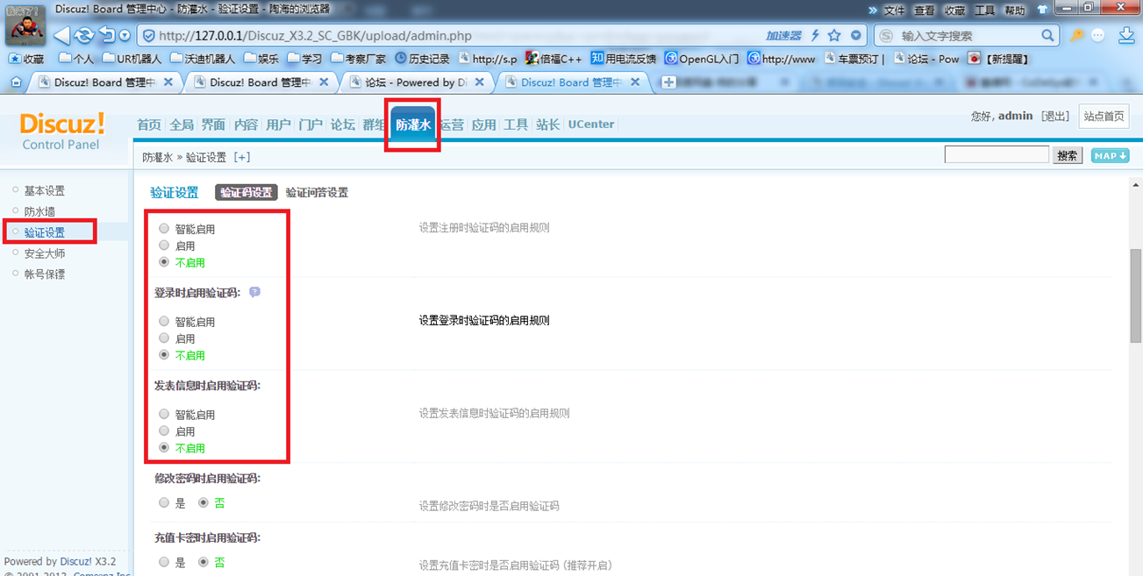Select 启用 for registration captcha
The height and width of the screenshot is (576, 1143).
pyautogui.click(x=164, y=245)
